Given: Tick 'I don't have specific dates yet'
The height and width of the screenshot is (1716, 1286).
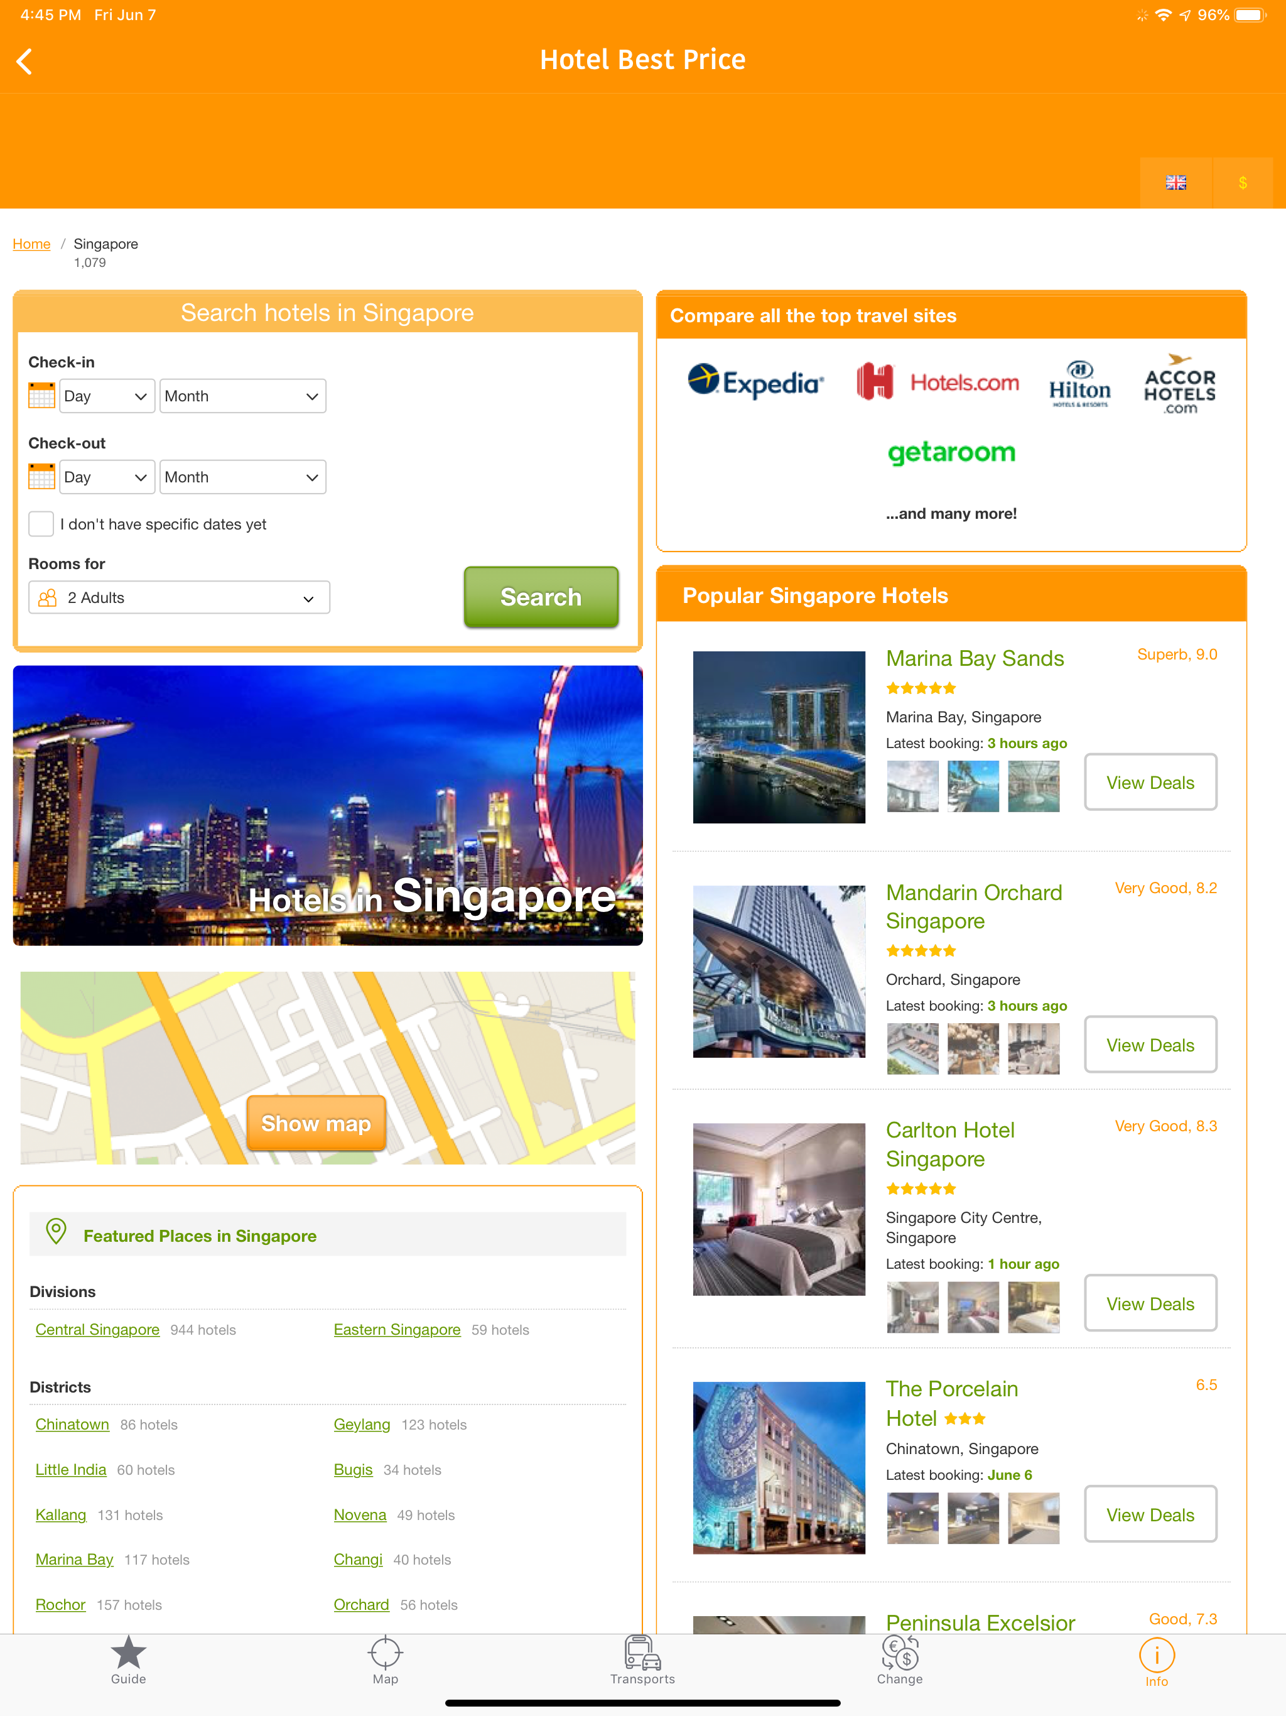Looking at the screenshot, I should click(41, 524).
